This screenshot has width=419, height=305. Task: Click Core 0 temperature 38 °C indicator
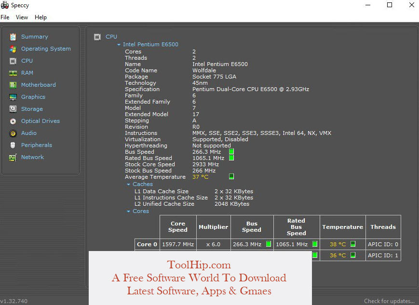pyautogui.click(x=353, y=244)
